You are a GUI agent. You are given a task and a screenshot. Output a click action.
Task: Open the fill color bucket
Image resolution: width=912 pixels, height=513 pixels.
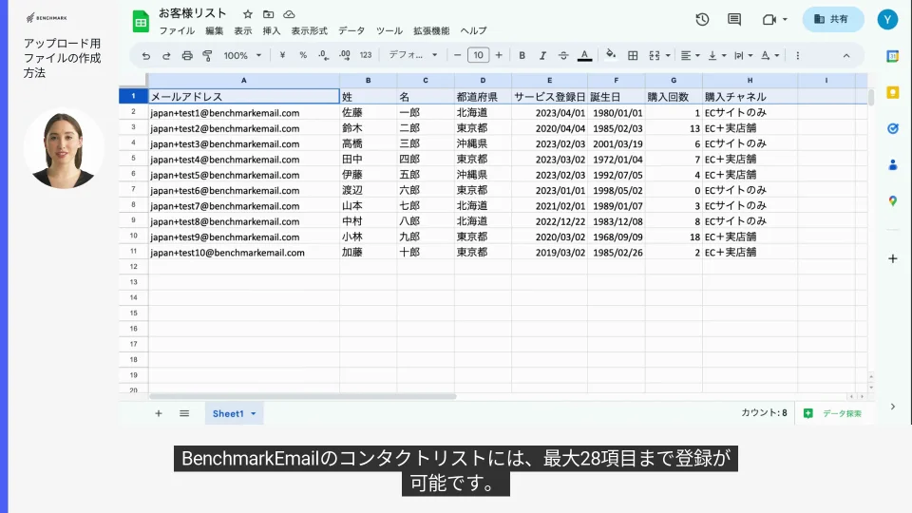tap(611, 55)
